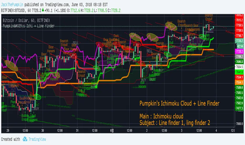Viewport: 245px width, 145px height.
Task: Click the 7696.8 green price label
Action: coord(239,62)
